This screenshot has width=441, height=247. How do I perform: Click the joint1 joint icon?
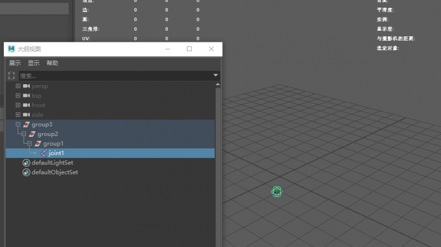click(44, 153)
